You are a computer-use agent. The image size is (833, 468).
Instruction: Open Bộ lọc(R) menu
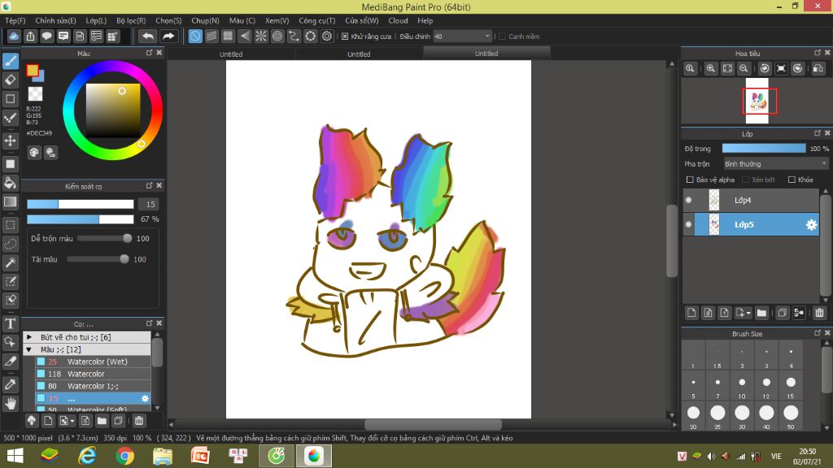coord(131,20)
